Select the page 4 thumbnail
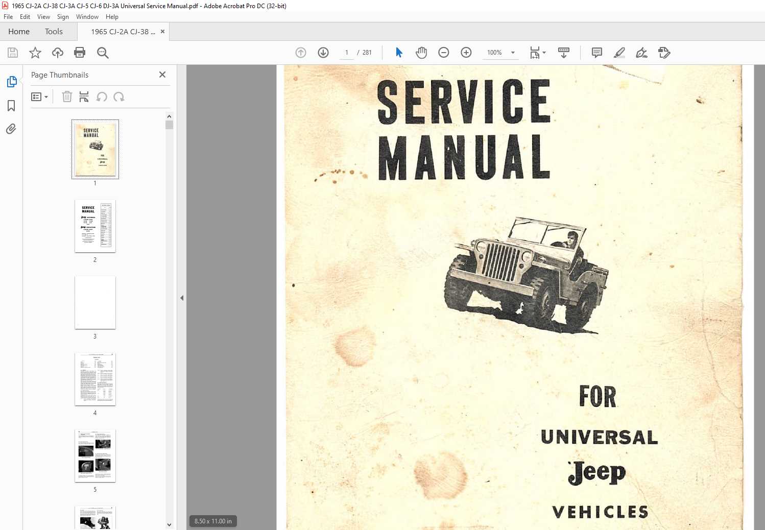Image resolution: width=765 pixels, height=530 pixels. [95, 379]
